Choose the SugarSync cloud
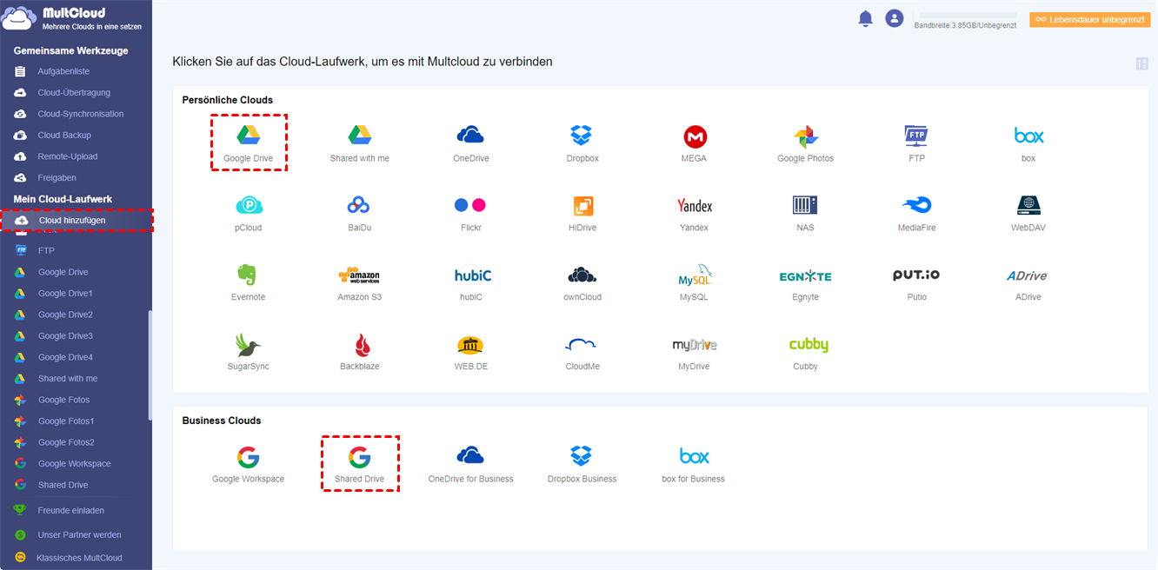Screen dimensions: 1158x570 coord(249,345)
